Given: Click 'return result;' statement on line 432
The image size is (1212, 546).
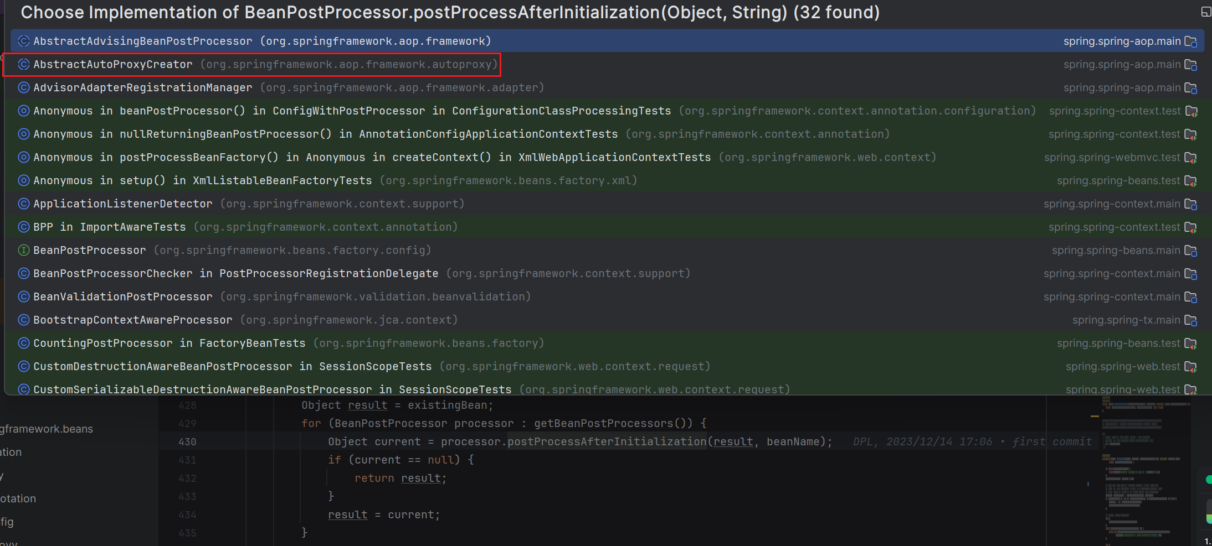Looking at the screenshot, I should (x=400, y=478).
